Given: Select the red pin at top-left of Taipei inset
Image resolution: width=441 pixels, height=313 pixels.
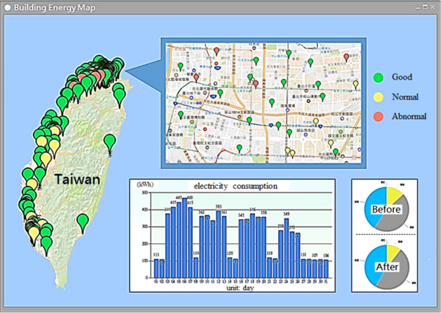Looking at the screenshot, I should click(216, 52).
